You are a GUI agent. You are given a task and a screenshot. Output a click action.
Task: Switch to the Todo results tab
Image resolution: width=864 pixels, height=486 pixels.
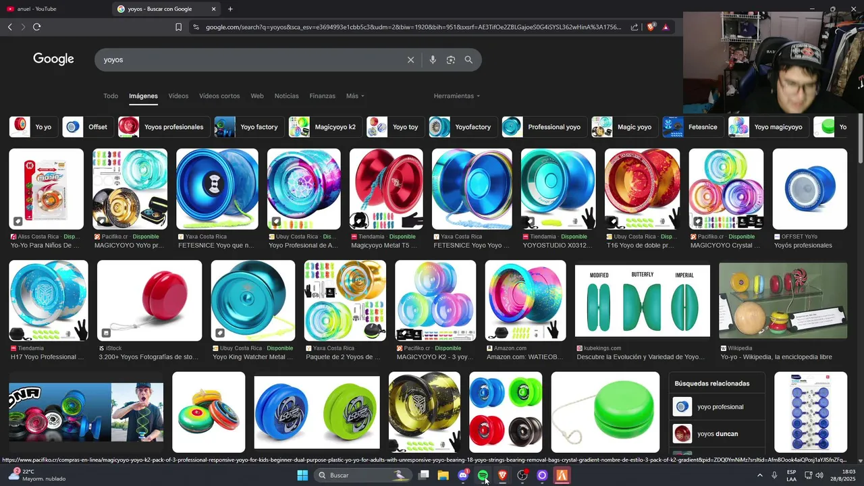(x=111, y=96)
